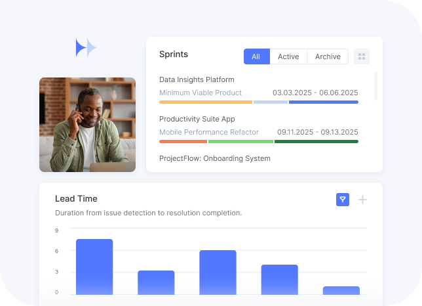This screenshot has height=306, width=422.
Task: Click the third Lead Time chart bar
Action: (x=218, y=273)
